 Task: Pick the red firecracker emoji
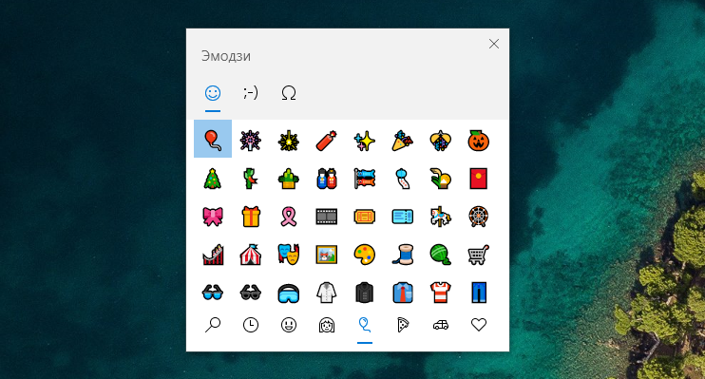[327, 141]
